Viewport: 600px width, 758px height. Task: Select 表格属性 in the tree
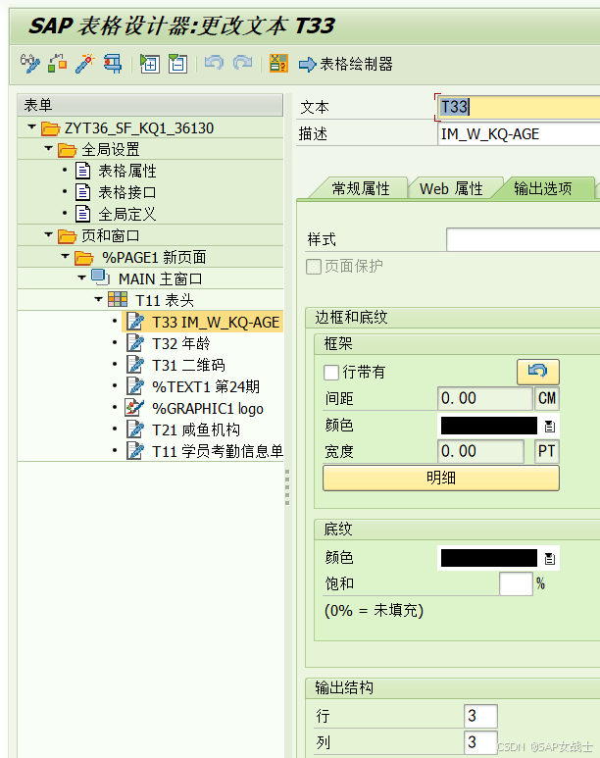[127, 171]
